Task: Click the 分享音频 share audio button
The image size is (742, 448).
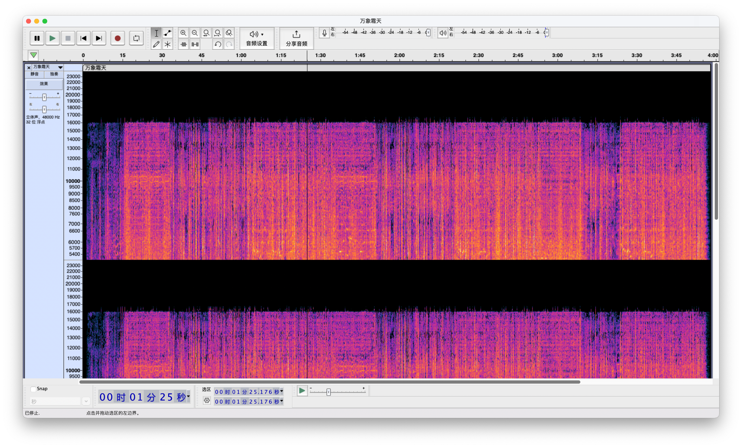Action: [x=296, y=38]
